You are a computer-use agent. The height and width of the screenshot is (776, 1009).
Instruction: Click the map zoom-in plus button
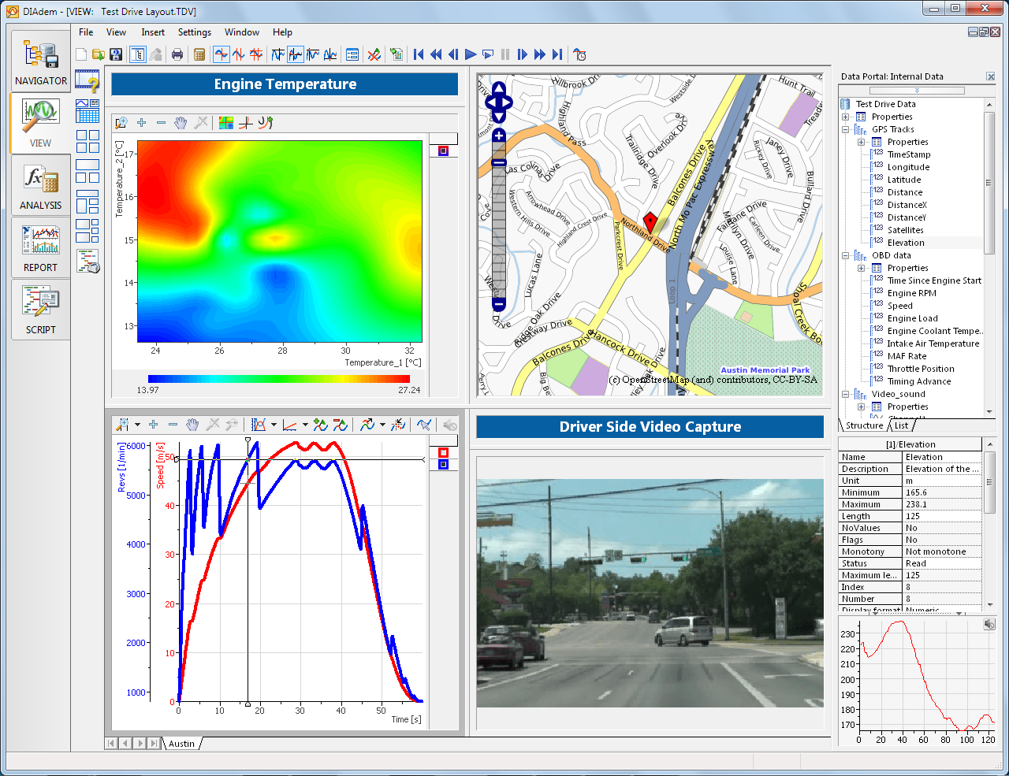coord(498,136)
